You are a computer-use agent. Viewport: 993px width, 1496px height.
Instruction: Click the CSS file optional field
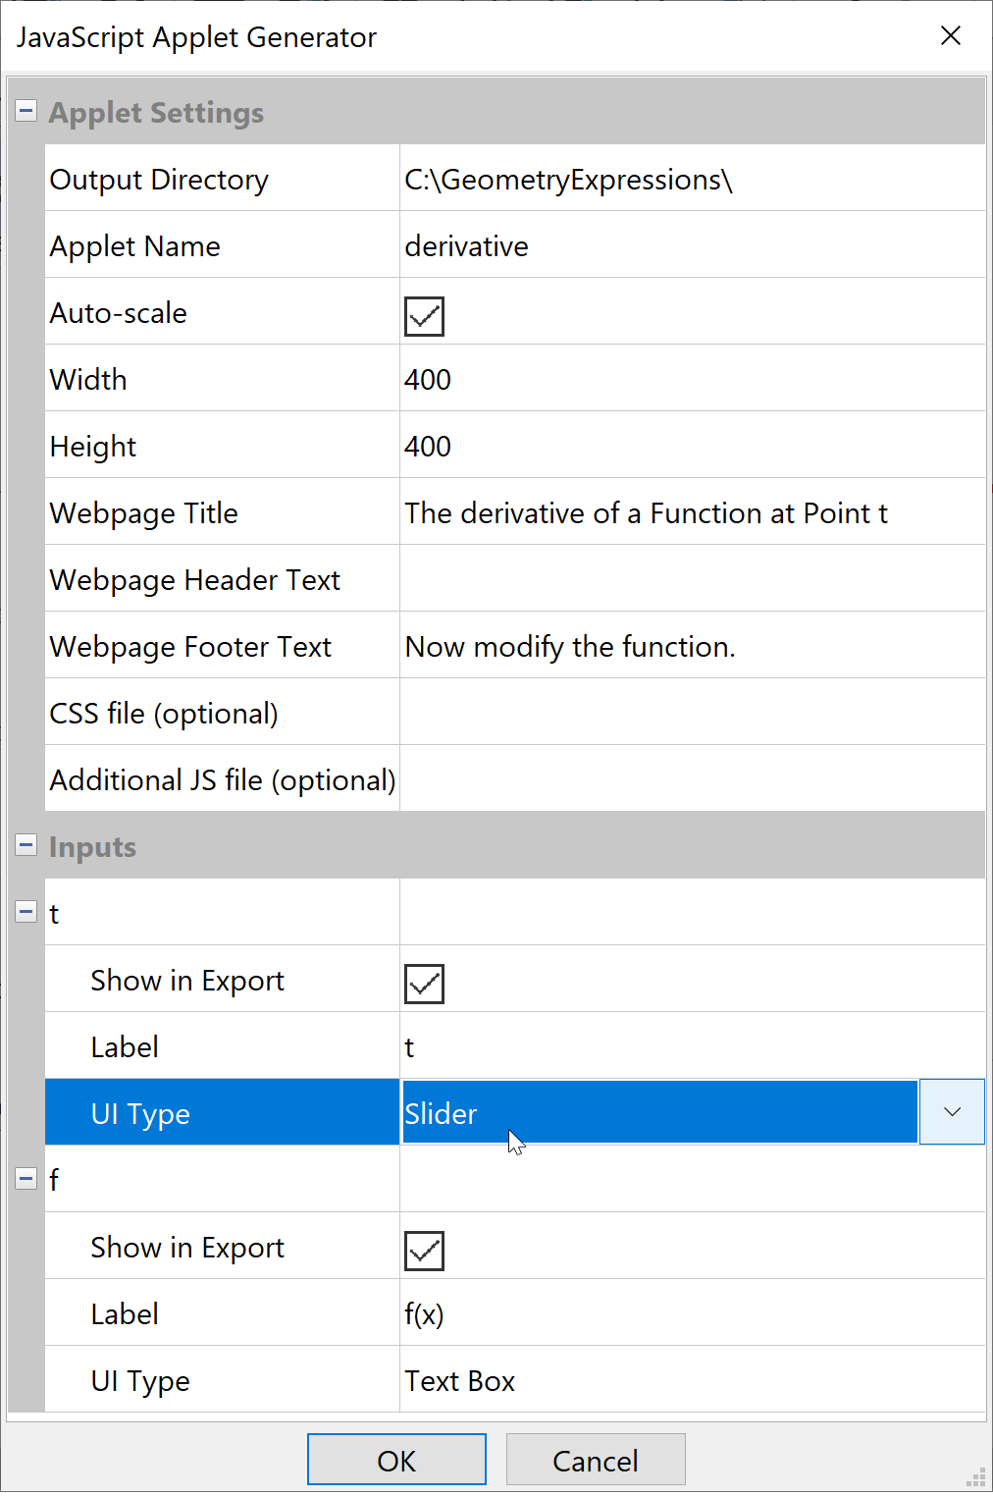687,712
